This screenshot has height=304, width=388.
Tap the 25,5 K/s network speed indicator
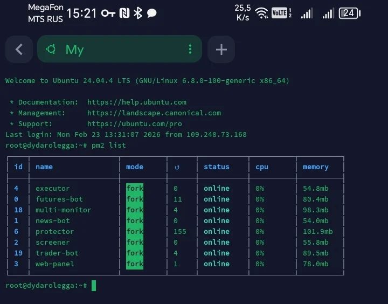pos(242,13)
